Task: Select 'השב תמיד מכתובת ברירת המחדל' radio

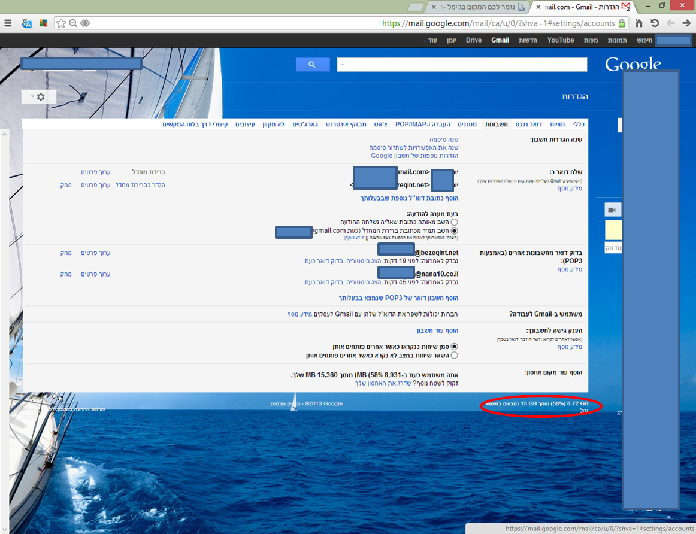Action: click(454, 230)
